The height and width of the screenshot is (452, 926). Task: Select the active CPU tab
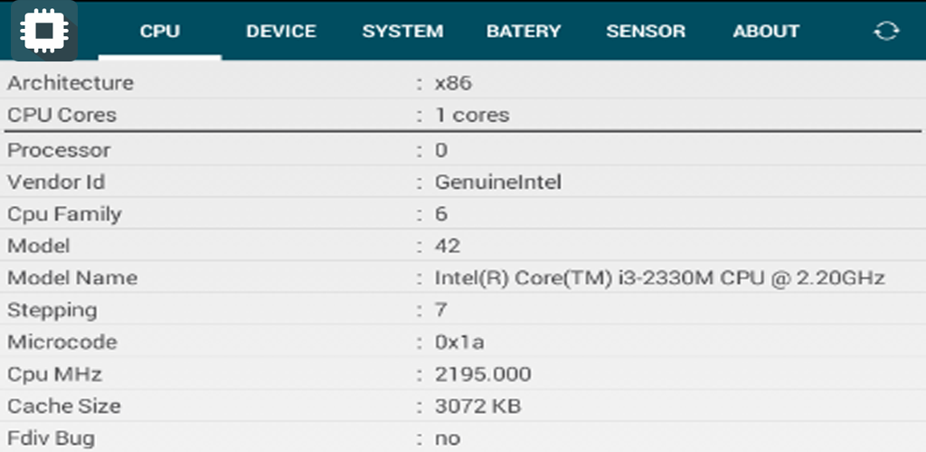tap(160, 31)
